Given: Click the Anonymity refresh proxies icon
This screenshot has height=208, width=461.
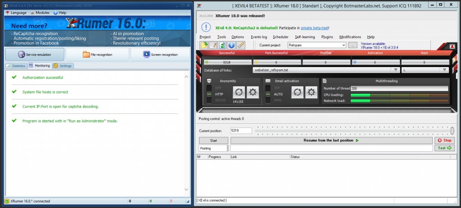Looking at the screenshot, I should pos(239,92).
